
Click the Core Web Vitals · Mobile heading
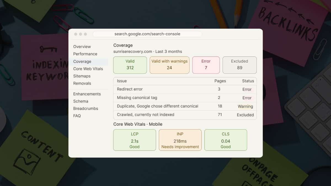138,124
